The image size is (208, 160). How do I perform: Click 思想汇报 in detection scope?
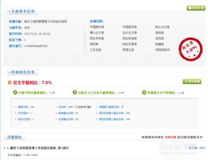click(128, 50)
